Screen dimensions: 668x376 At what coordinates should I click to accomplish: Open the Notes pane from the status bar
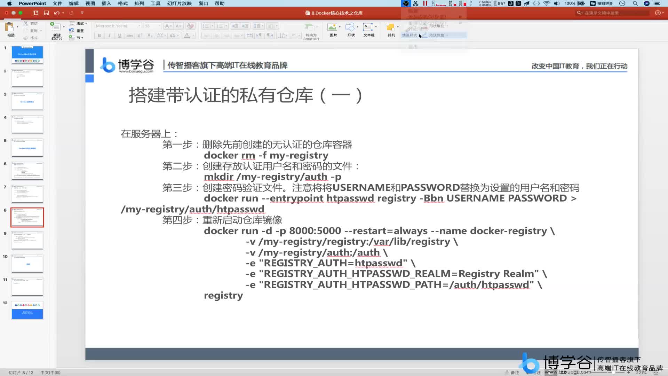[x=512, y=373]
